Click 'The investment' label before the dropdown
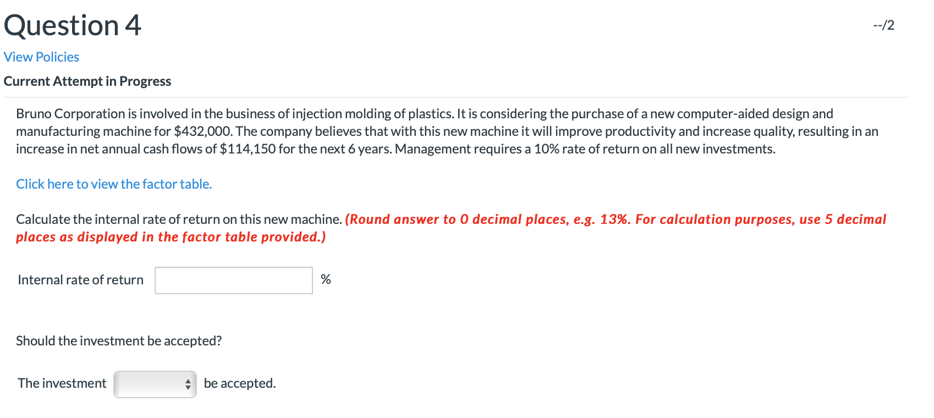The image size is (934, 418). [61, 383]
